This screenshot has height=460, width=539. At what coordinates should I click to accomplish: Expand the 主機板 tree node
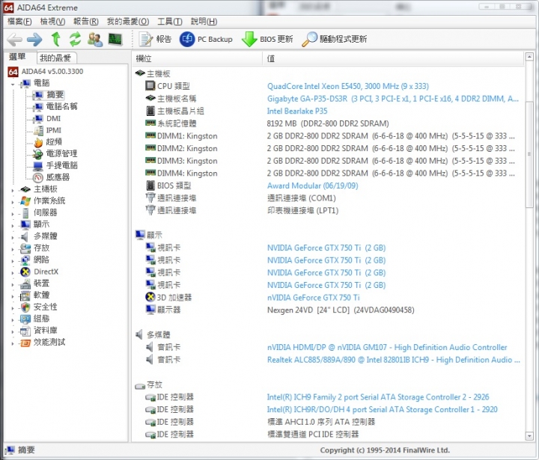13,190
